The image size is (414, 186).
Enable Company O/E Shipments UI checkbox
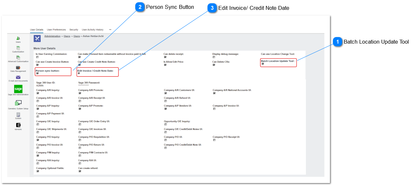(38, 132)
